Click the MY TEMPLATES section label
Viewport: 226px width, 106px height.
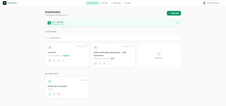(52, 74)
